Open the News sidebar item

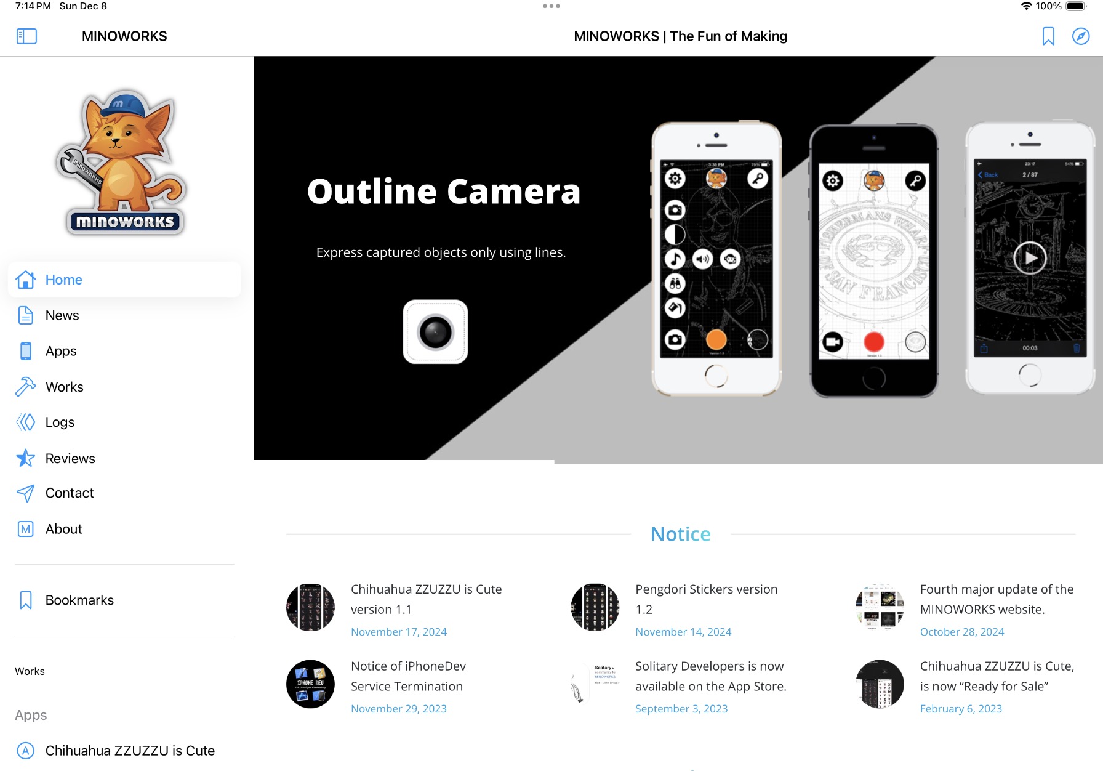pyautogui.click(x=124, y=315)
